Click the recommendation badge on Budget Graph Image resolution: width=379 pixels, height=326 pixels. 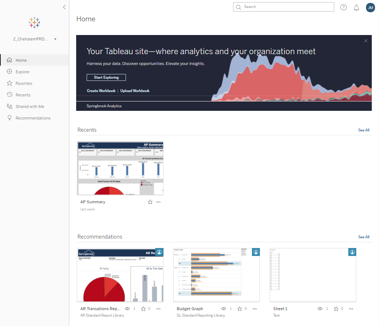[256, 252]
